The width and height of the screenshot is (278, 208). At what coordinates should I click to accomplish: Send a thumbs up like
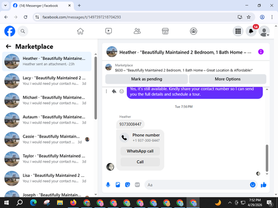264,185
